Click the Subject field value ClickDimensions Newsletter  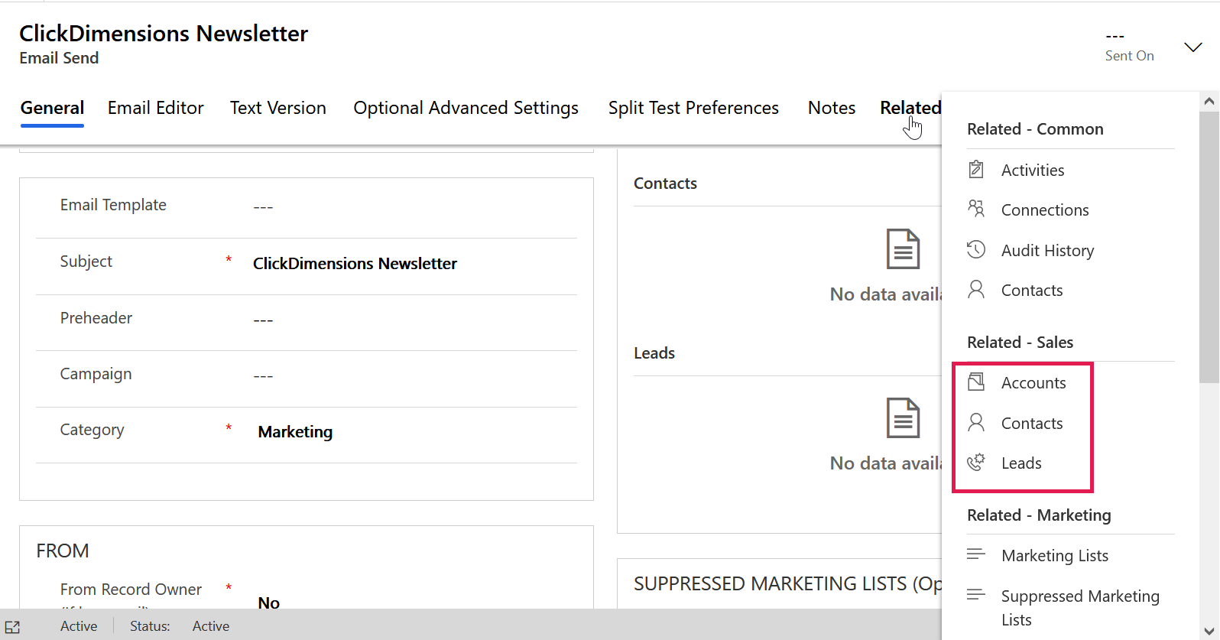[x=355, y=263]
